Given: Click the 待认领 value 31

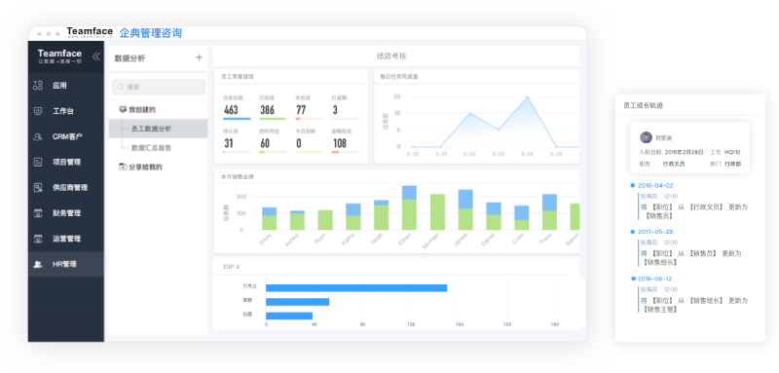Looking at the screenshot, I should (229, 143).
